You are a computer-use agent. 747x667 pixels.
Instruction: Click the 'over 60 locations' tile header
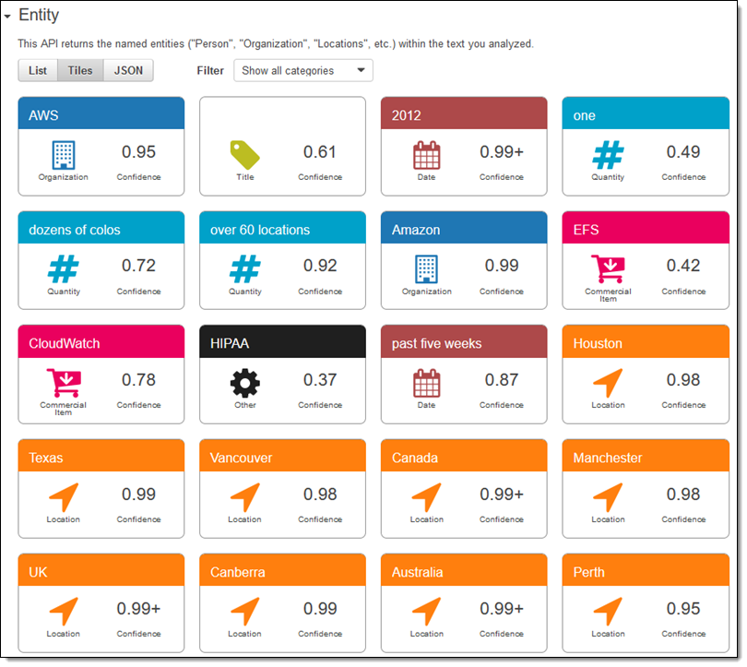pyautogui.click(x=282, y=228)
